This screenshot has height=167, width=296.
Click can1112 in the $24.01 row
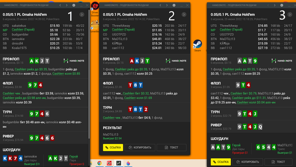coord(118,48)
